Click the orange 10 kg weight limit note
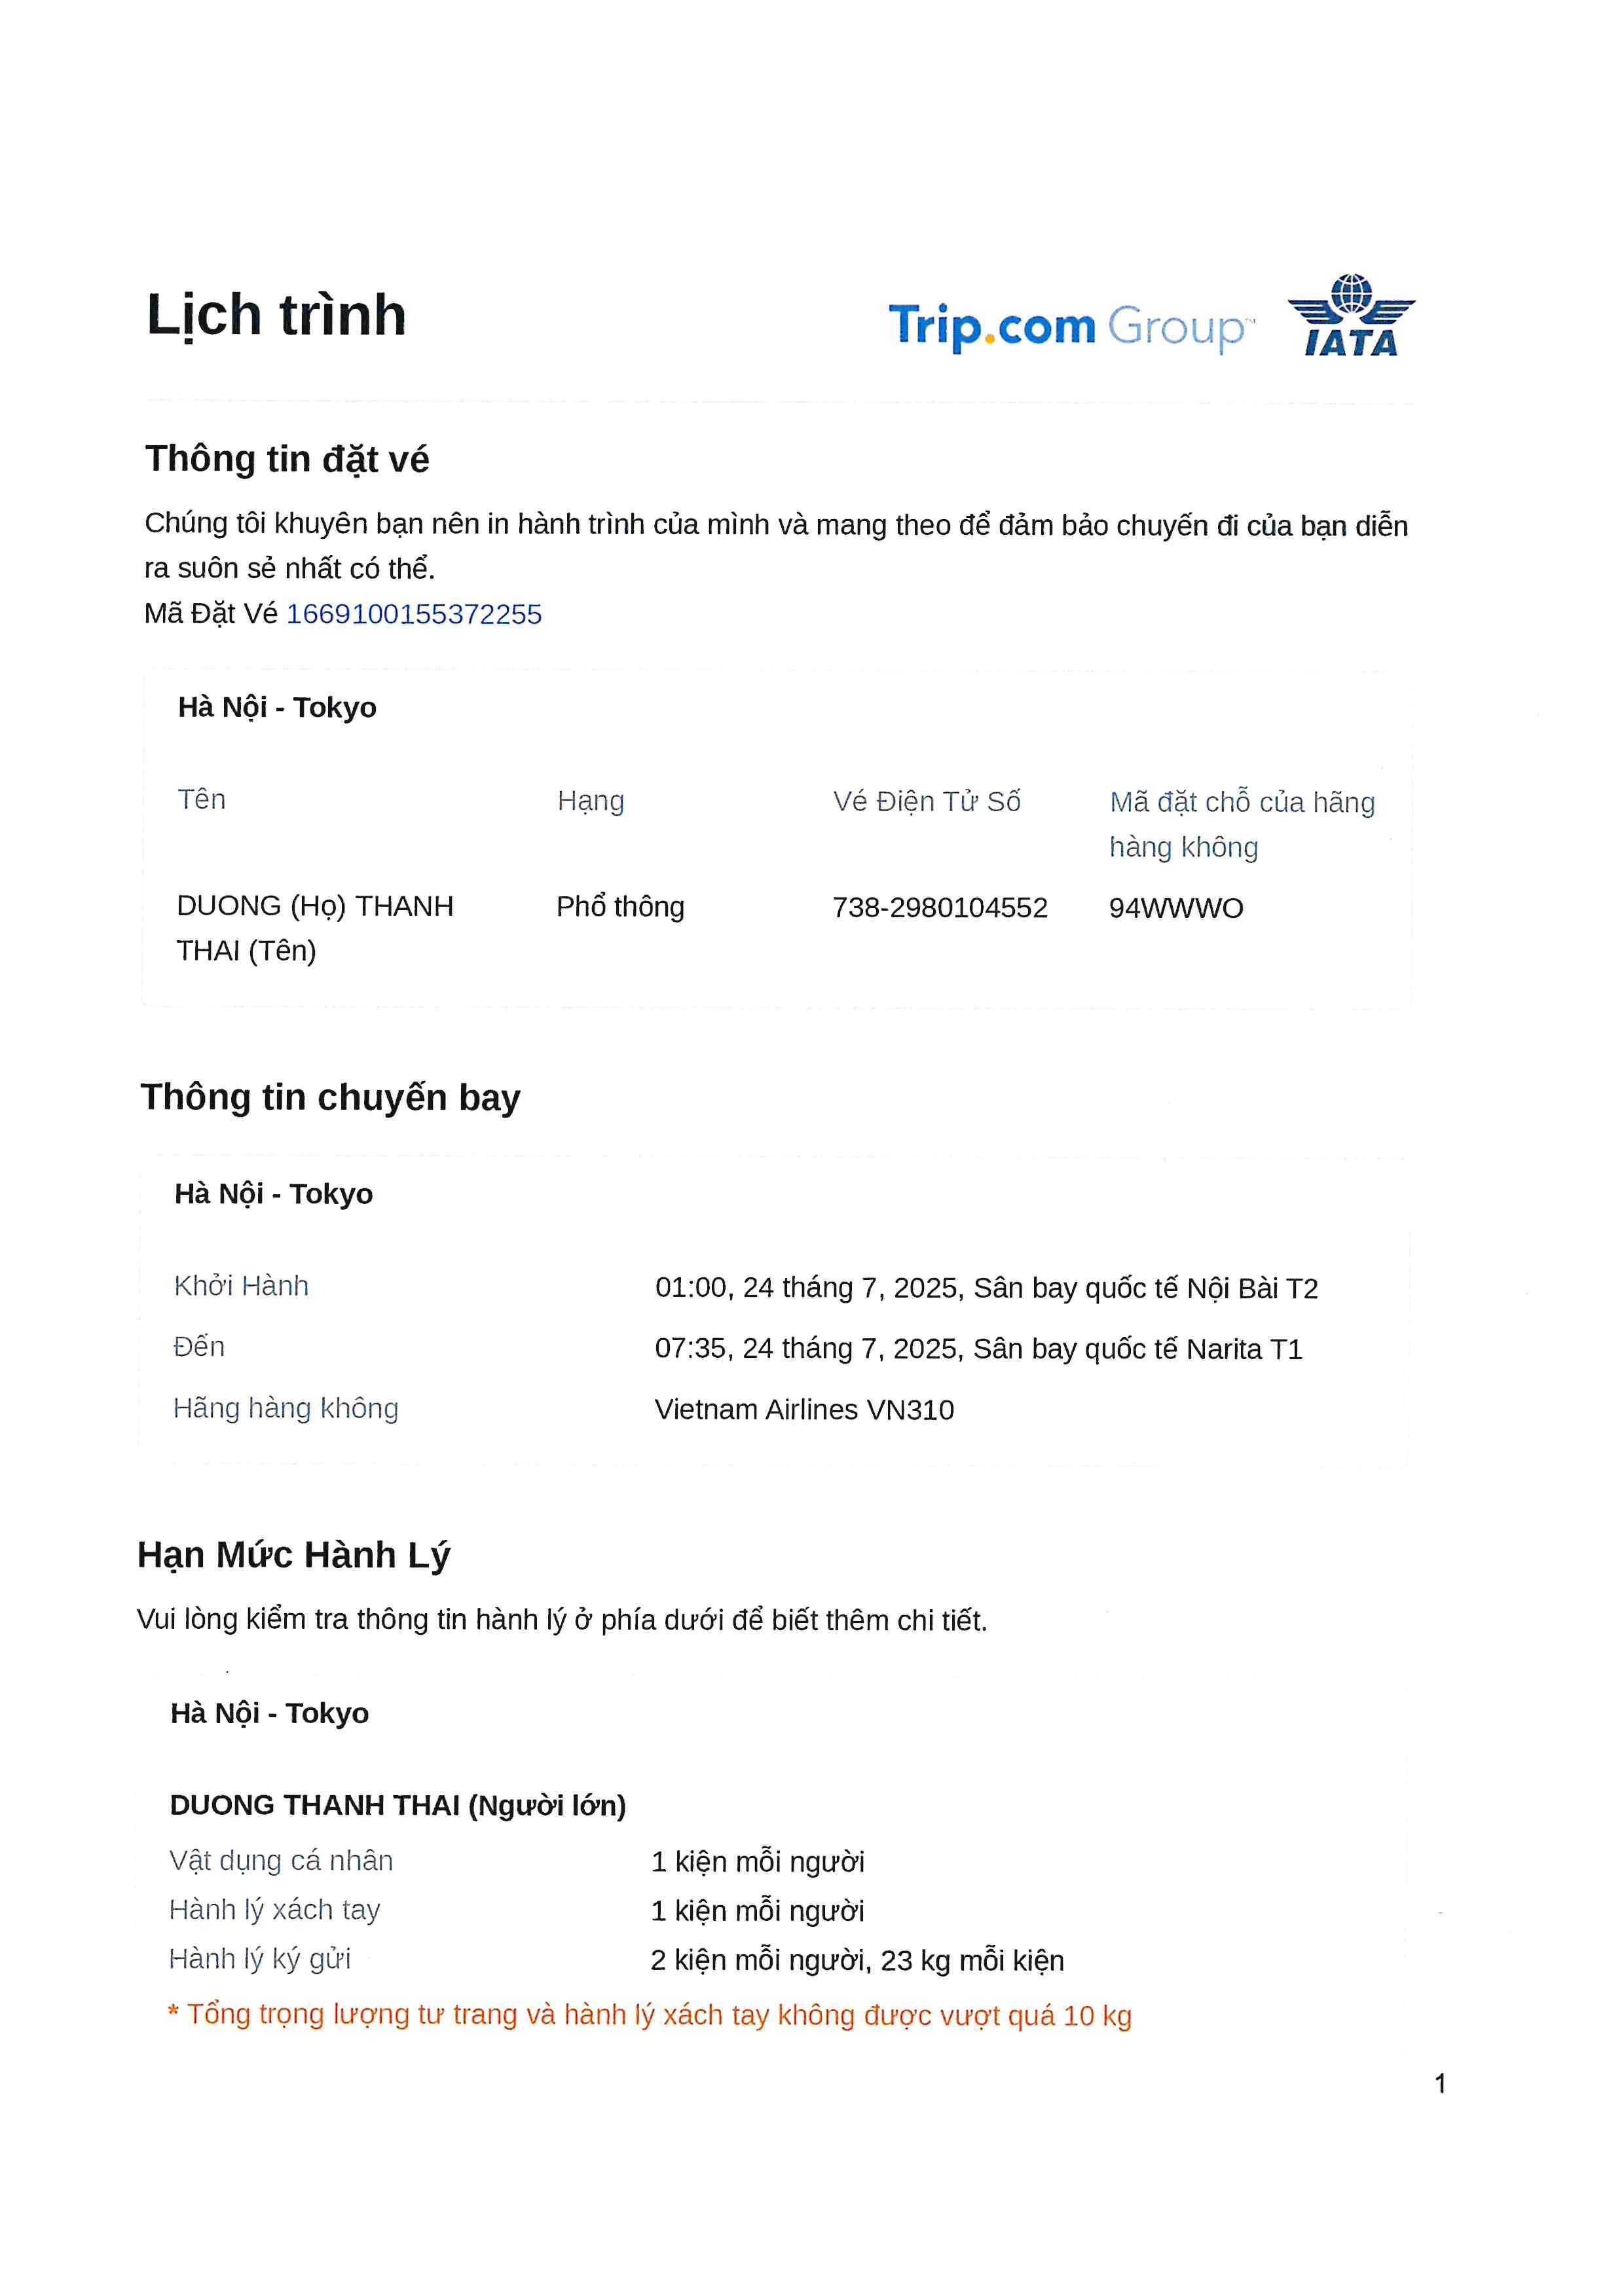The height and width of the screenshot is (2296, 1624). [650, 2015]
